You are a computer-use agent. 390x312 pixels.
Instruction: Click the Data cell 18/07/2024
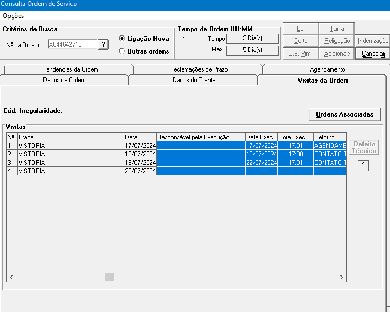click(140, 154)
